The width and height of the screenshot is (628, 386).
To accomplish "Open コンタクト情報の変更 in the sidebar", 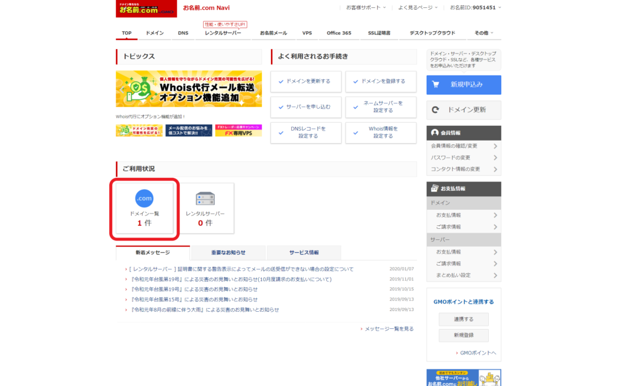I will [x=464, y=169].
